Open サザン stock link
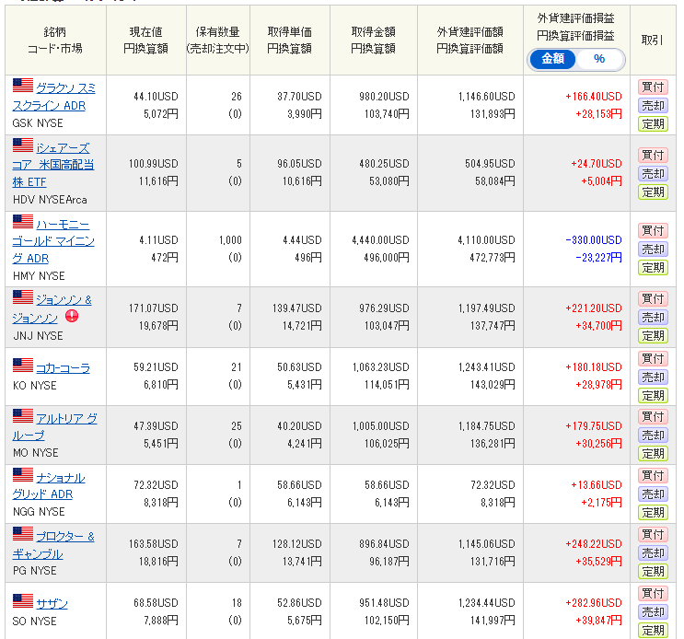684x639 pixels. tap(52, 604)
